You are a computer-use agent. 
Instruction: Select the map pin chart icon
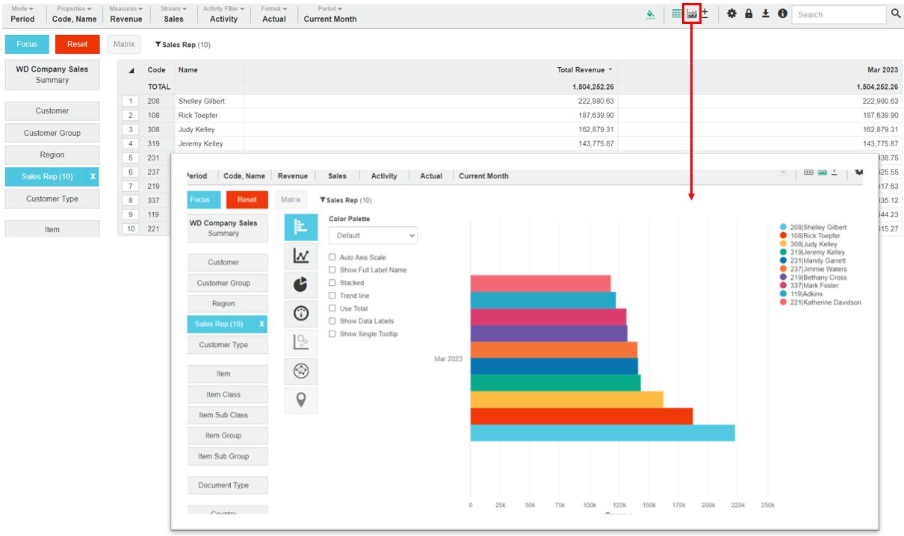301,400
